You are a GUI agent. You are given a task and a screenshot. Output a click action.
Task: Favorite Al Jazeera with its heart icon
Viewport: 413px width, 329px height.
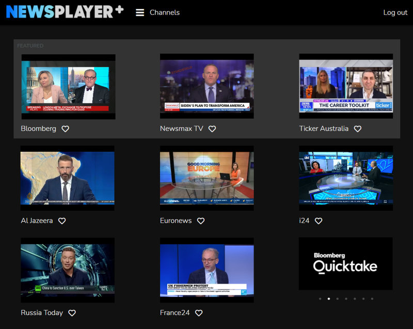pos(62,221)
